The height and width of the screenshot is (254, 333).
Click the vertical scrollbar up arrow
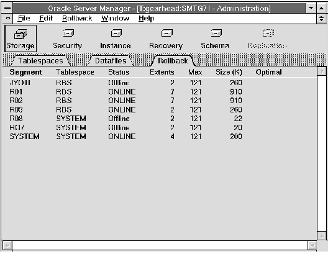[322, 71]
